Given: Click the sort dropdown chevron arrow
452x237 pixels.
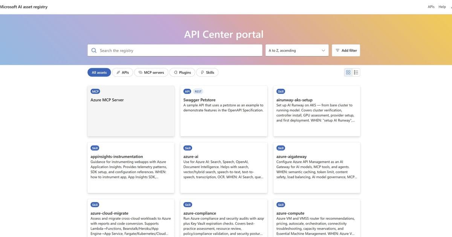Looking at the screenshot, I should pyautogui.click(x=323, y=50).
